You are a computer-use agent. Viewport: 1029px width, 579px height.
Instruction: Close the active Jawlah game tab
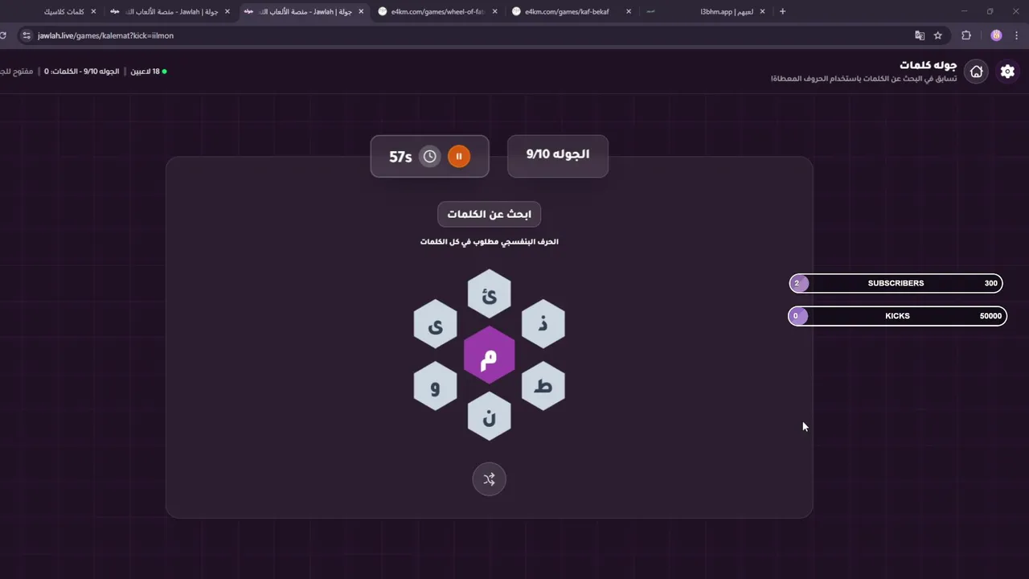(x=361, y=11)
